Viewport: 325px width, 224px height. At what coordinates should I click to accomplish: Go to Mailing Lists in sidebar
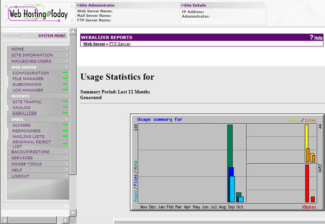28,137
